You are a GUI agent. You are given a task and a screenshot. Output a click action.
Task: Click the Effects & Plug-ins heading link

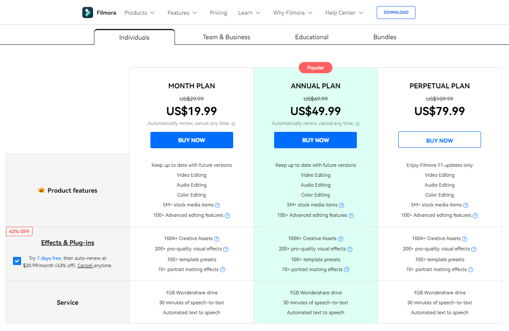click(x=68, y=243)
